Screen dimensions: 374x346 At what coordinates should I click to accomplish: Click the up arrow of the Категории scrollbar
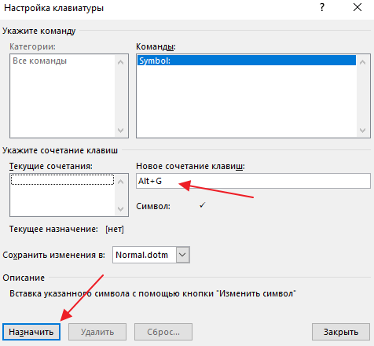click(120, 62)
